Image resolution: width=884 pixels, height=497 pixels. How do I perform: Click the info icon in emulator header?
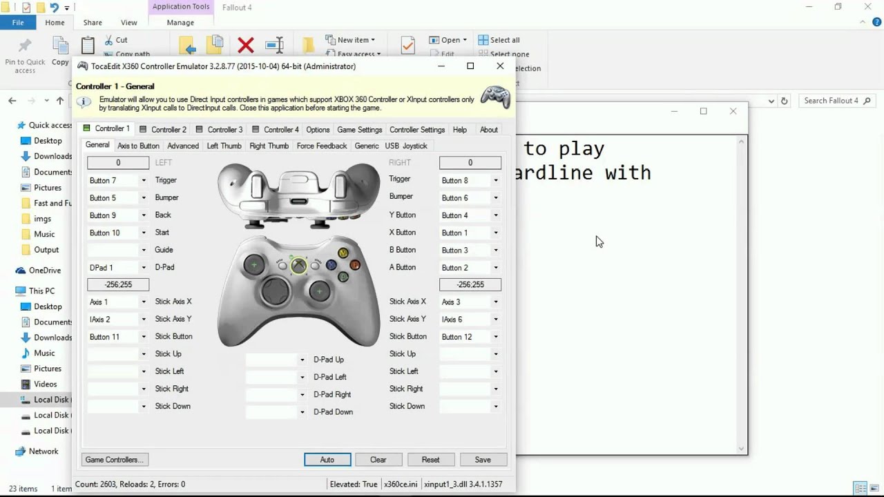(x=84, y=103)
